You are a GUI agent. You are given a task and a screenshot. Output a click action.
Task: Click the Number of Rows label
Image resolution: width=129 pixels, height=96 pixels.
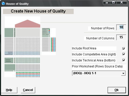coord(103,28)
